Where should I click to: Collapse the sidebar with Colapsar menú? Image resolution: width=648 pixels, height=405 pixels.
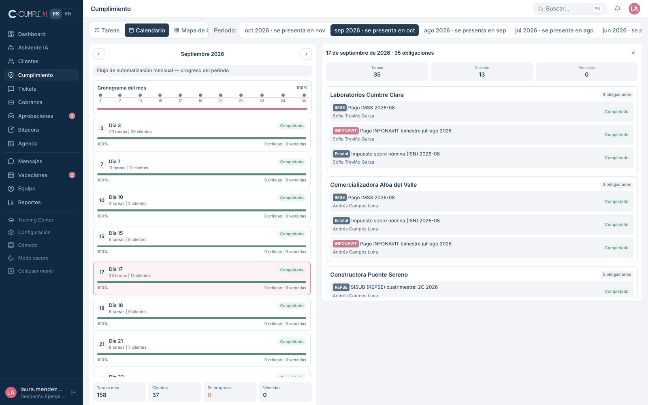pyautogui.click(x=41, y=271)
